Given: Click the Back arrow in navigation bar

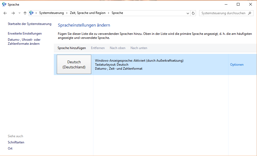Looking at the screenshot, I should click(x=5, y=13).
